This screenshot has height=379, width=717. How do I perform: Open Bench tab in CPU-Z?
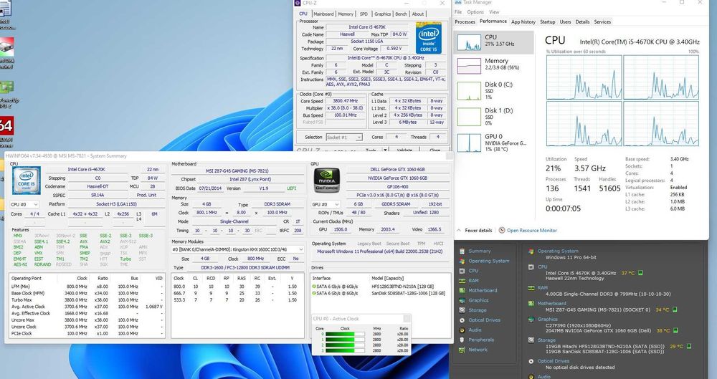401,14
